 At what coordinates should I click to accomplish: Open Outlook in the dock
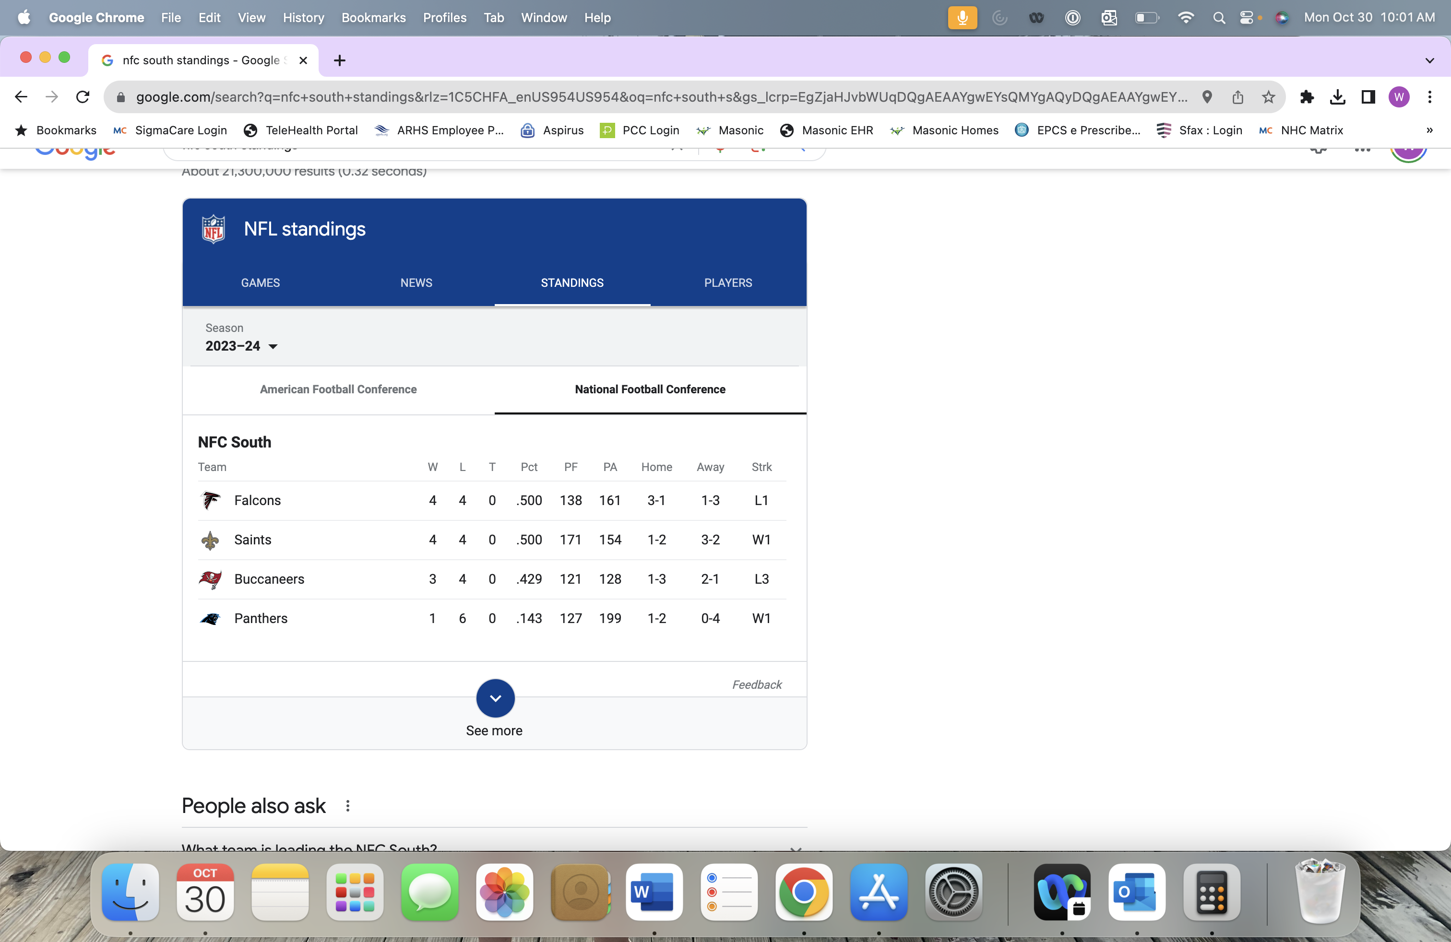click(1137, 892)
